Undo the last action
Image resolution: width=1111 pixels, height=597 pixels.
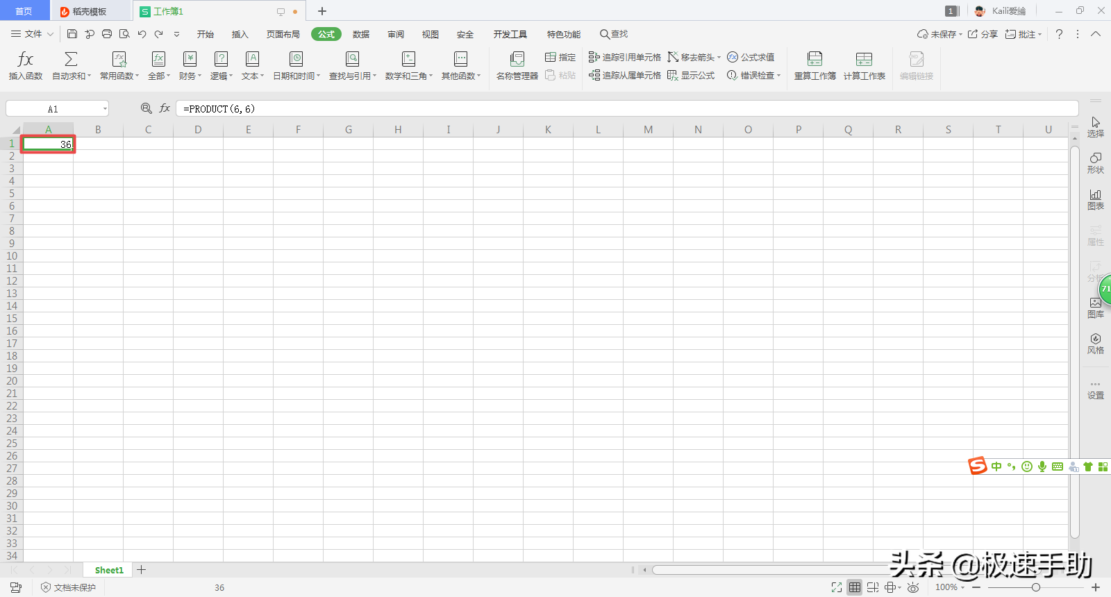coord(142,34)
